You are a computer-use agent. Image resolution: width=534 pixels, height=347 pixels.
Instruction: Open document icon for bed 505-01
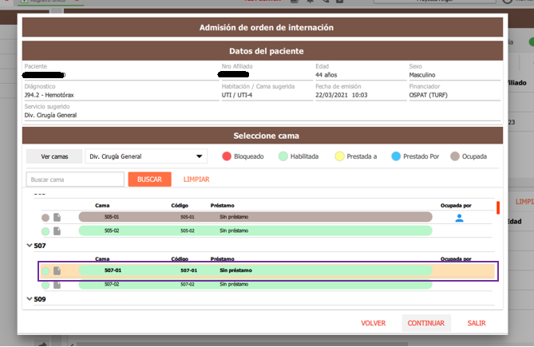pos(57,217)
